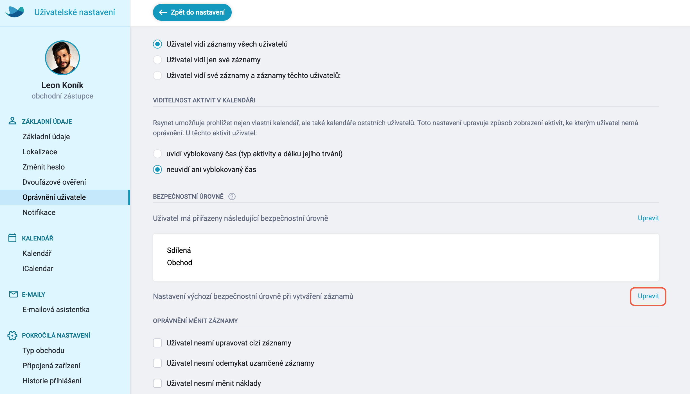This screenshot has width=690, height=394.
Task: Select 'Uživatel vidí jen své záznamy' radio
Action: [157, 60]
